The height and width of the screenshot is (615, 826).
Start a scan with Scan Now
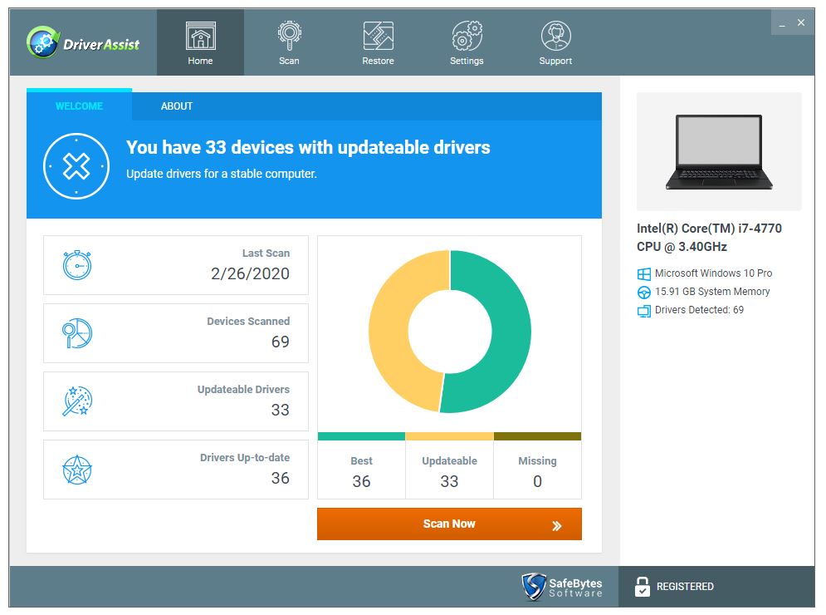449,524
